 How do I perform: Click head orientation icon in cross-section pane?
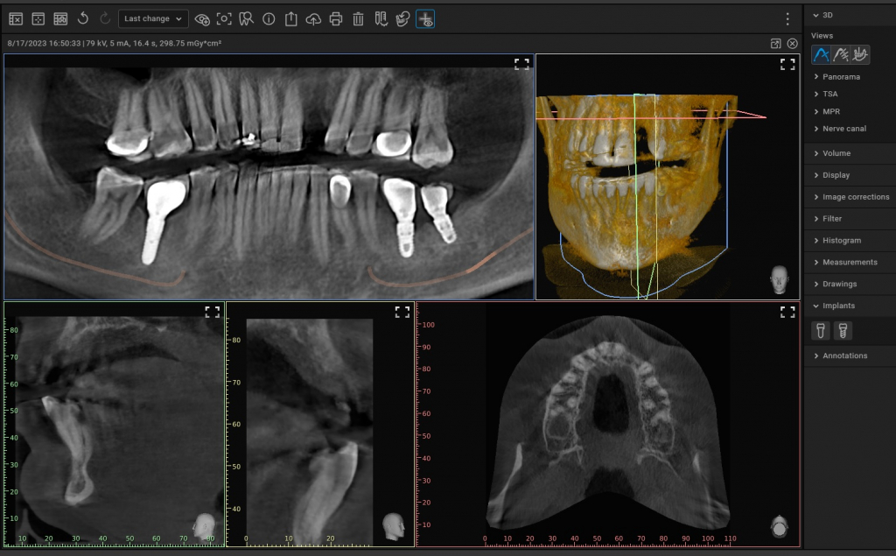pos(393,526)
